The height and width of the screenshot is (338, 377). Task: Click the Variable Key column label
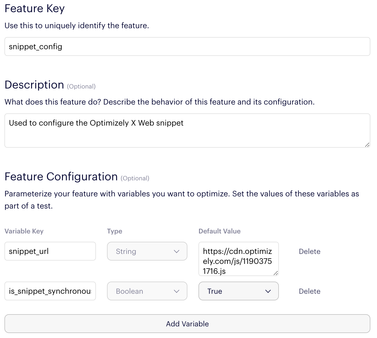click(24, 231)
